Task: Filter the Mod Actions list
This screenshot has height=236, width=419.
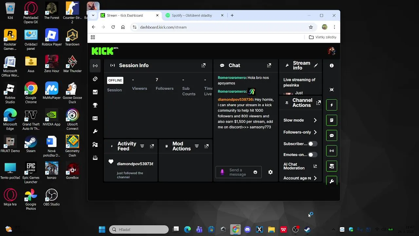Action: point(197,146)
